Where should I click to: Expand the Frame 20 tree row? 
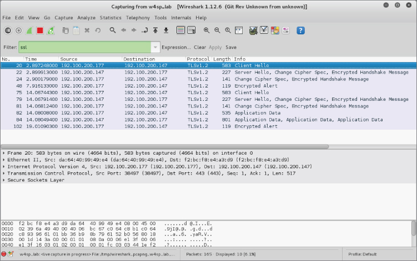tap(4, 153)
